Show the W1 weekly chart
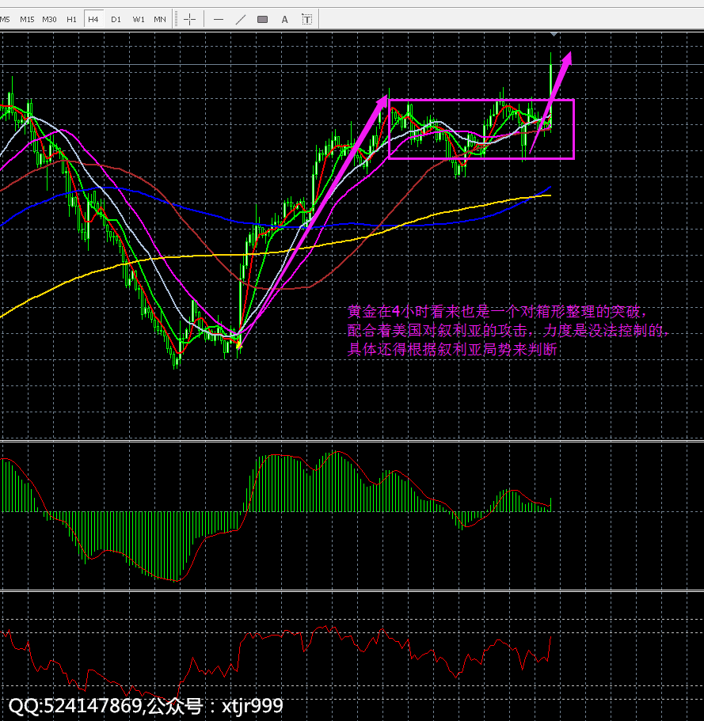The image size is (704, 721). (x=138, y=19)
